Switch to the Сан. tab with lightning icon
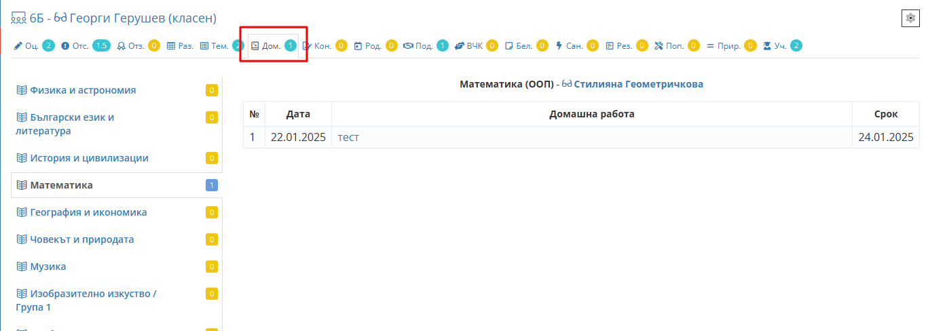This screenshot has height=331, width=928. [x=576, y=46]
